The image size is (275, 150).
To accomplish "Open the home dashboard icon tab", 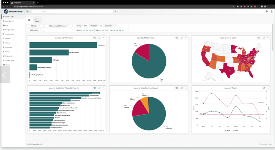I will [x=29, y=20].
